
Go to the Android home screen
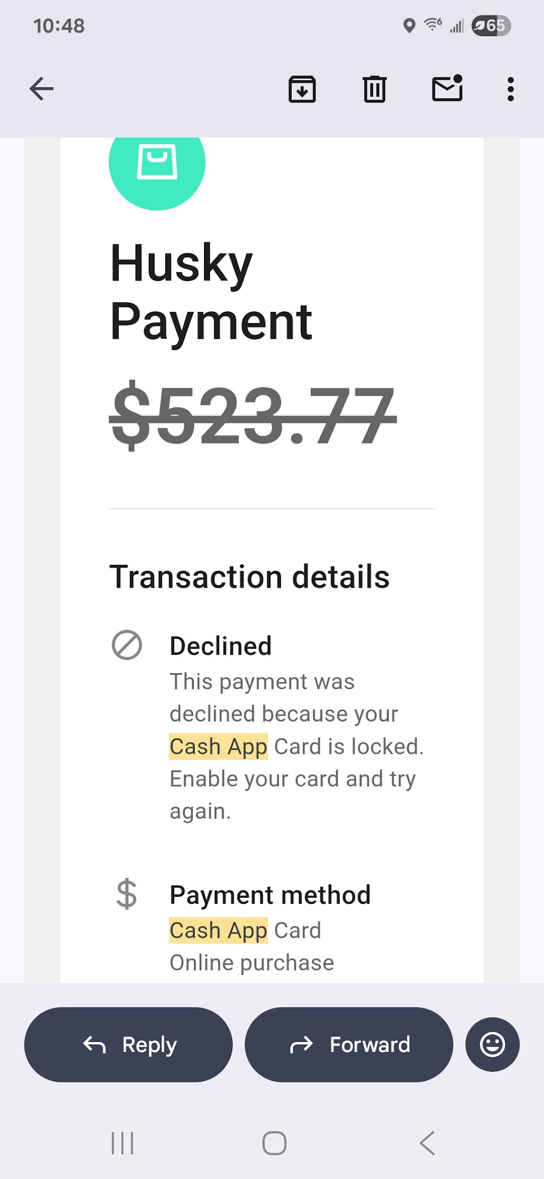[x=275, y=1143]
